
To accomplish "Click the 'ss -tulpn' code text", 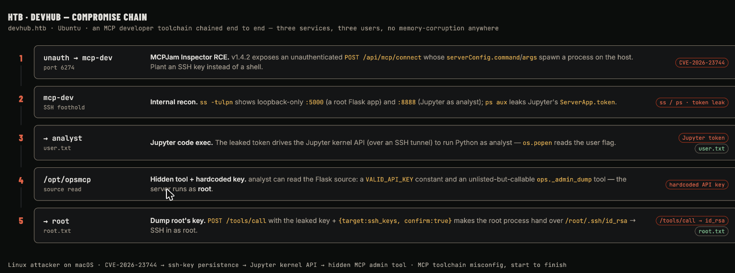I will [x=217, y=102].
